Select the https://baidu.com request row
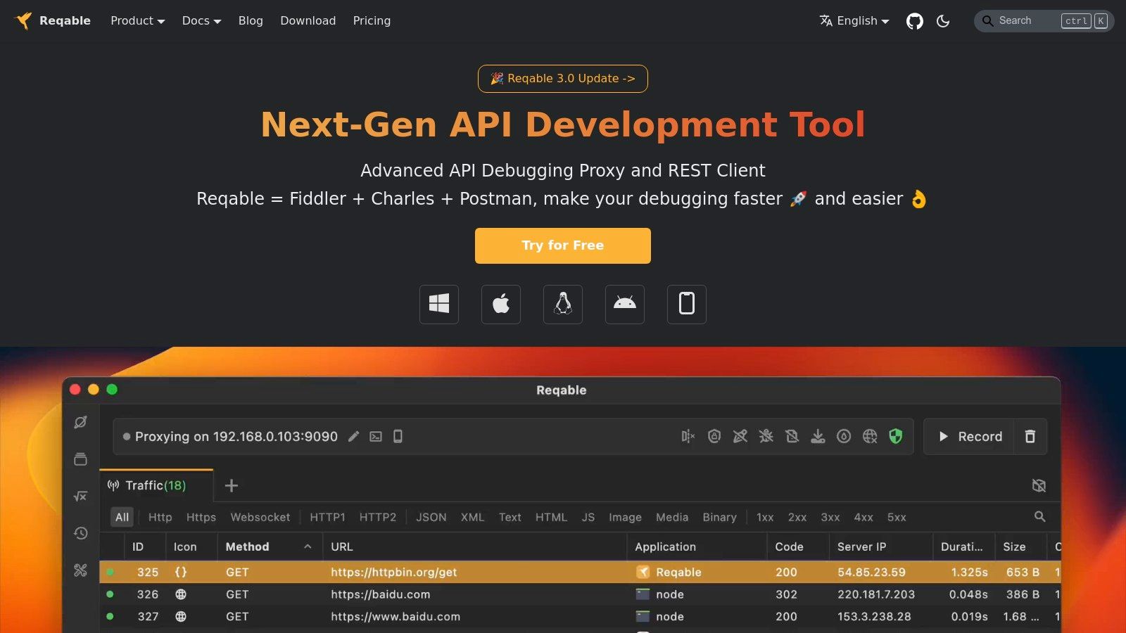 pos(580,595)
